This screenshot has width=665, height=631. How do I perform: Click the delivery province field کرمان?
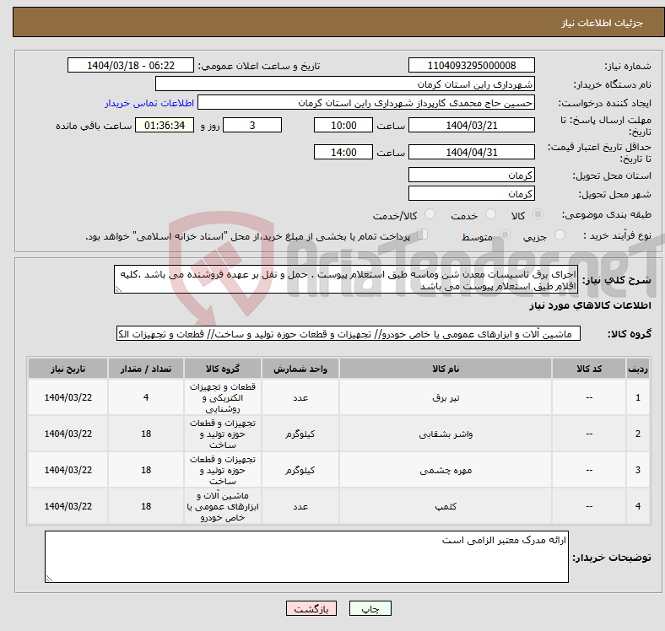pyautogui.click(x=471, y=175)
